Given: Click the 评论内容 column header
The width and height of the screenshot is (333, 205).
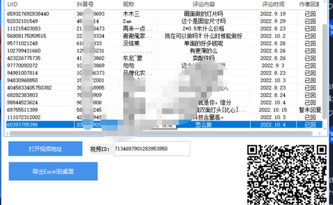Looking at the screenshot, I should (x=204, y=4).
